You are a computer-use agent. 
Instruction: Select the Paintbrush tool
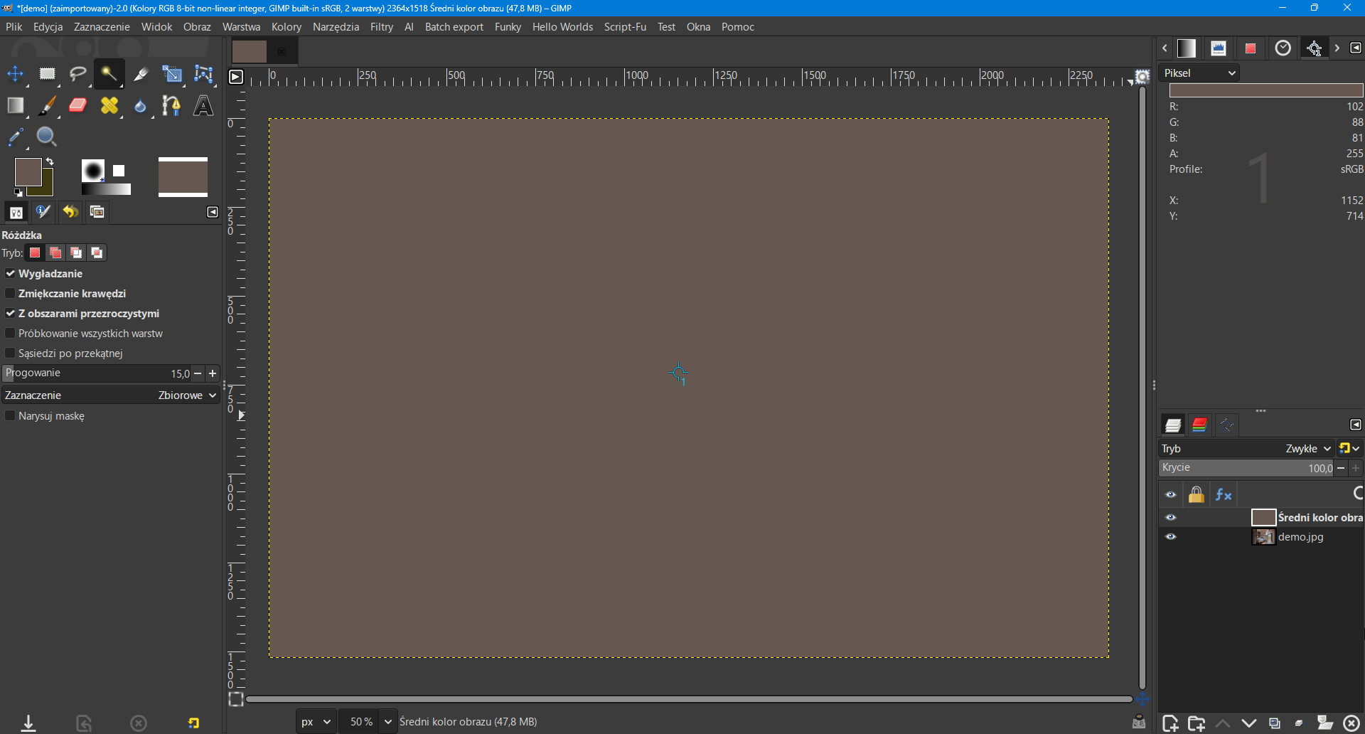pos(47,106)
